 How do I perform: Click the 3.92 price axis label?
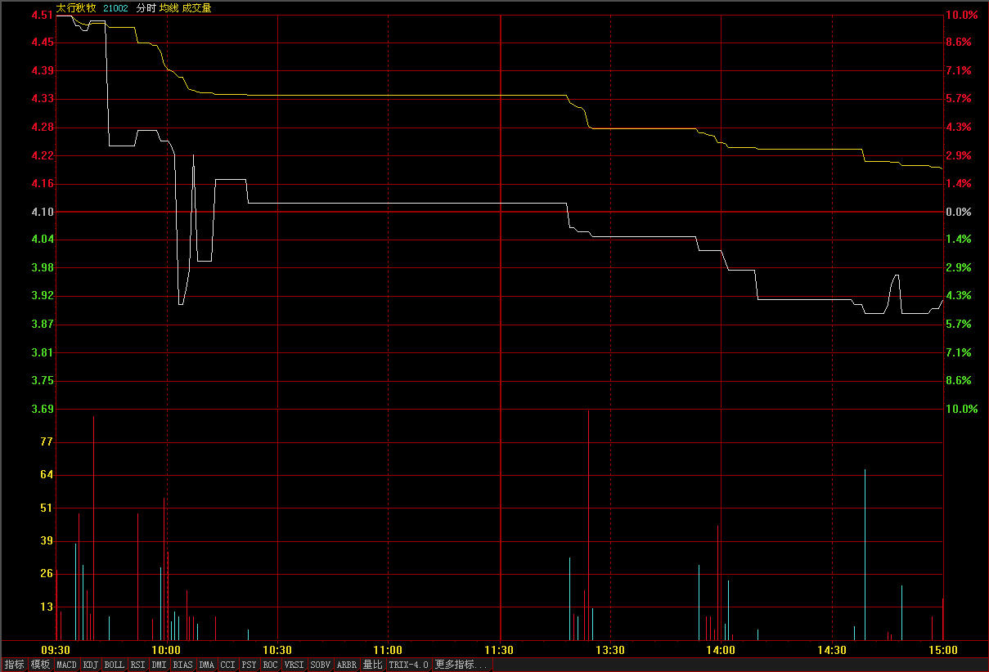click(43, 295)
